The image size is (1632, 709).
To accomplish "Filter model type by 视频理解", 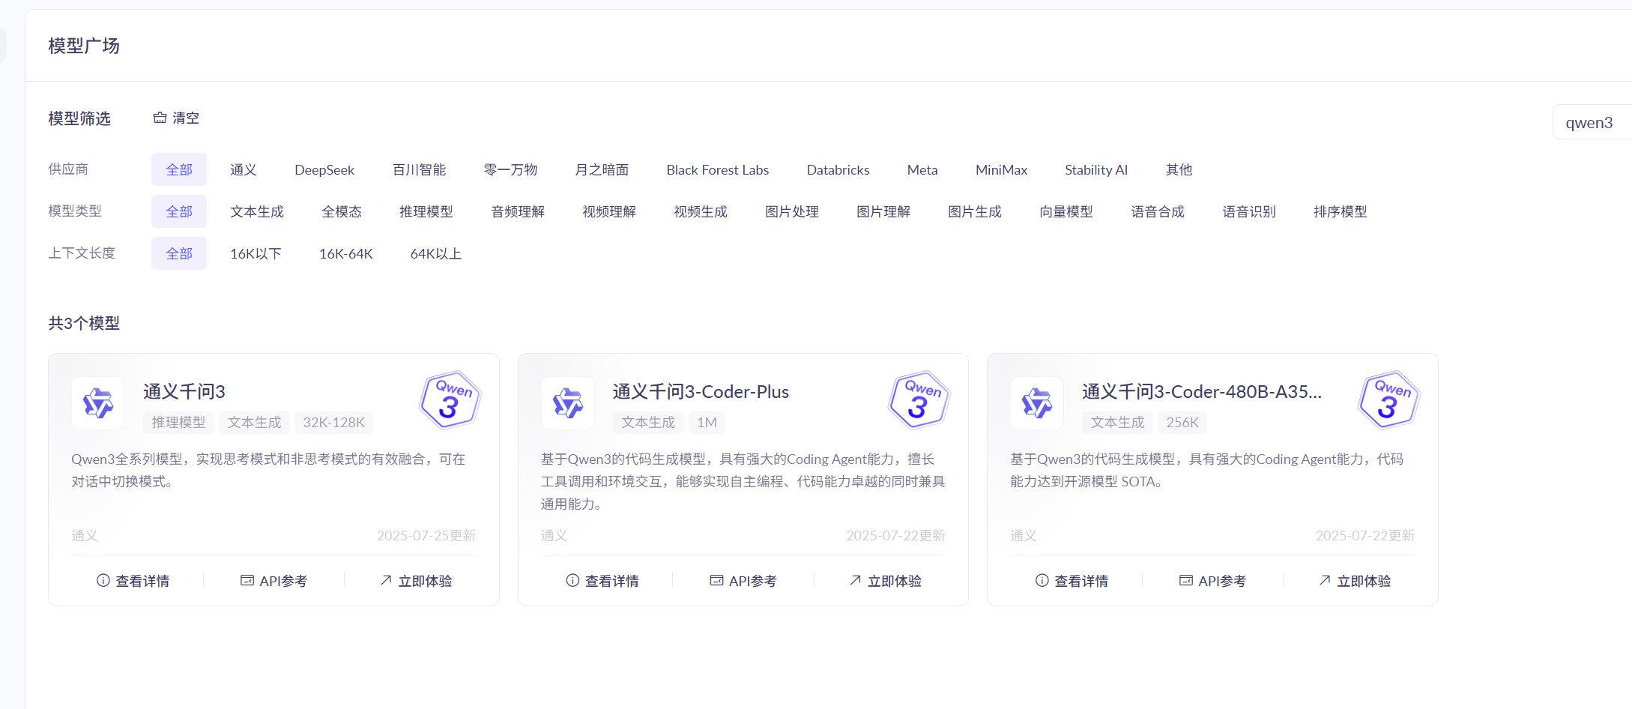I will [x=609, y=211].
